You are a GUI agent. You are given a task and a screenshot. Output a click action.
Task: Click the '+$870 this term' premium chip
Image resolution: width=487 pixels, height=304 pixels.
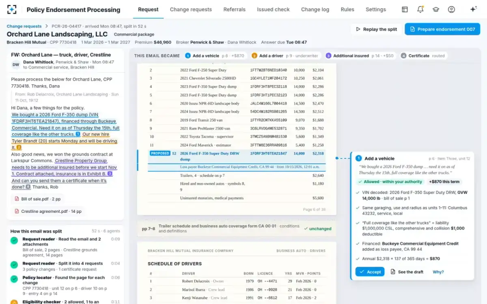(444, 182)
